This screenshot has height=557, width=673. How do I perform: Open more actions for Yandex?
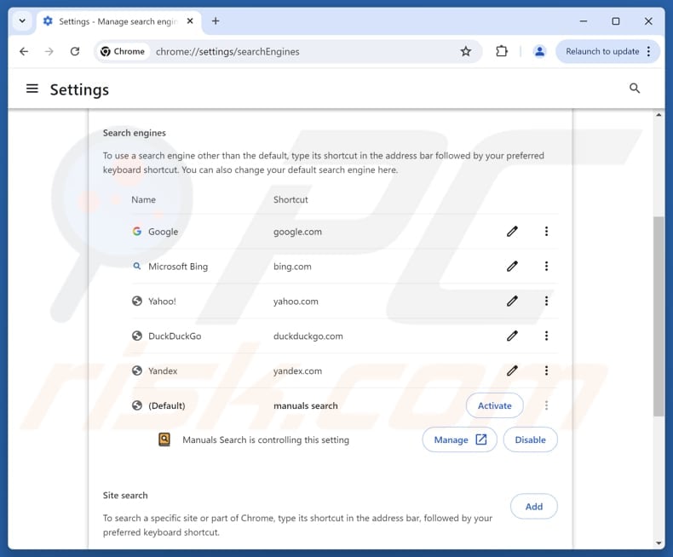[x=546, y=370]
